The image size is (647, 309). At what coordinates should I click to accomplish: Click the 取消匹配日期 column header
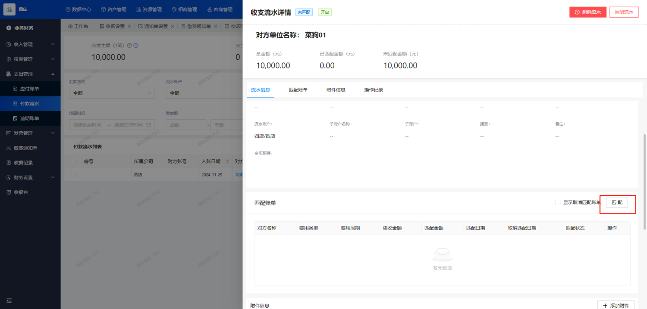coord(522,228)
